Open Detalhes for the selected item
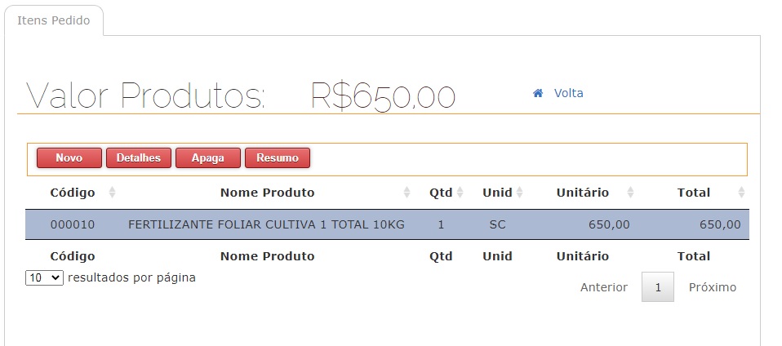 tap(139, 157)
